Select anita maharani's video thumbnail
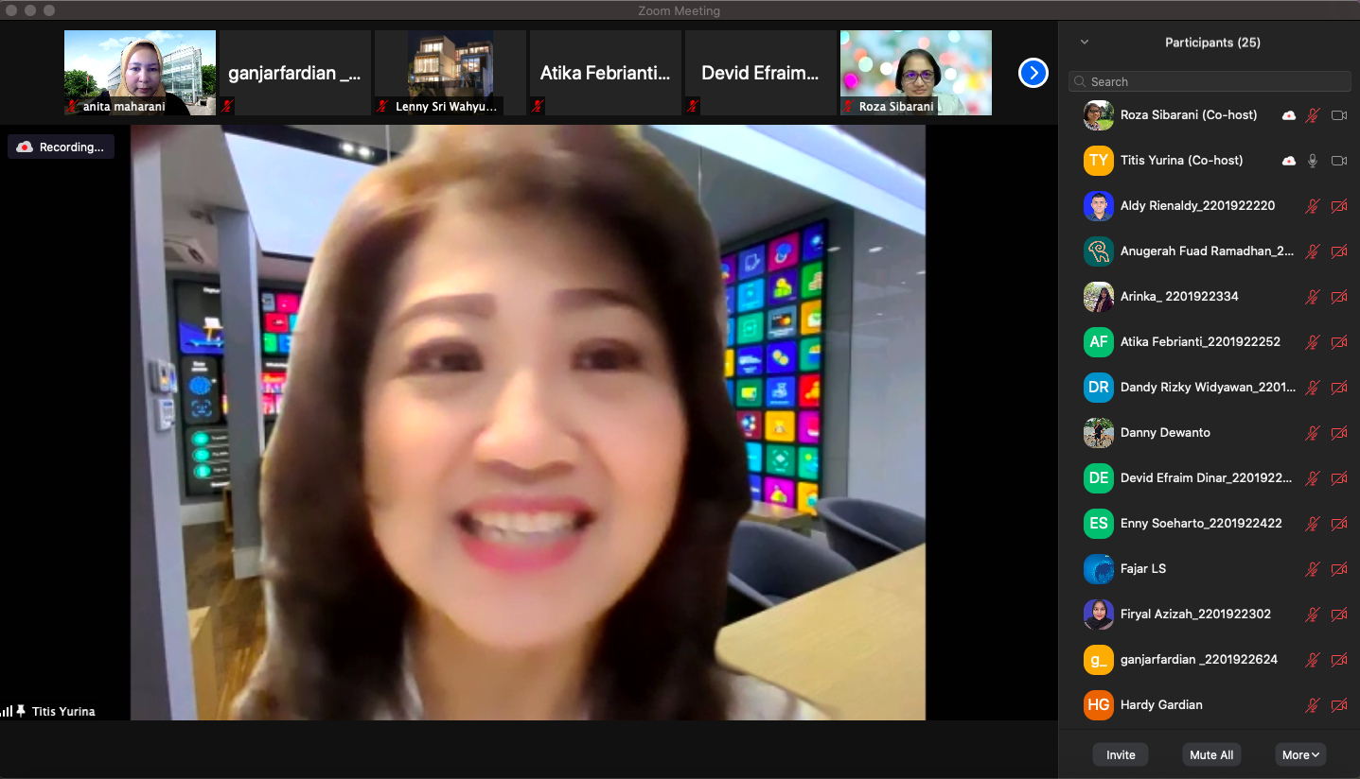 [140, 73]
